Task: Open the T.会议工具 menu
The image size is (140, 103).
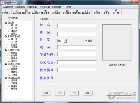Action: tap(45, 7)
